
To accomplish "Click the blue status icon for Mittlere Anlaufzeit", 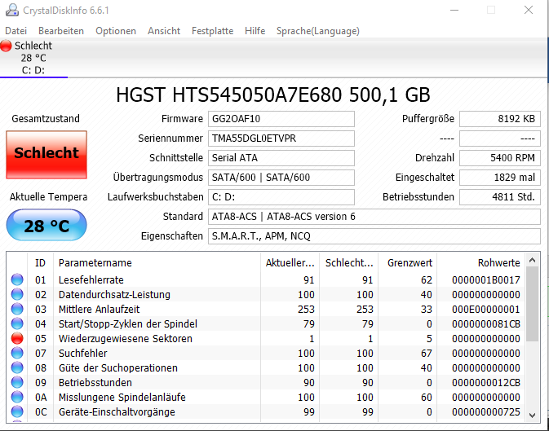I will 17,309.
